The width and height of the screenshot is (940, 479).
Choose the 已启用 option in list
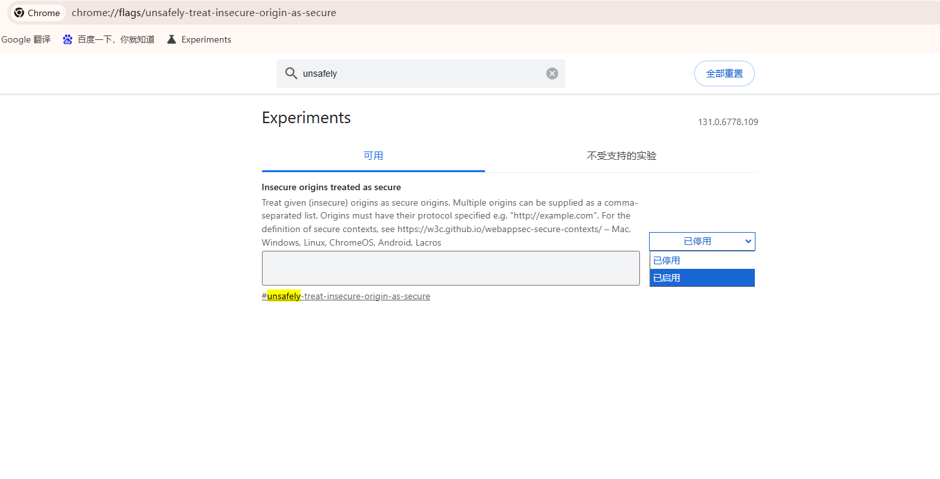[x=702, y=278]
